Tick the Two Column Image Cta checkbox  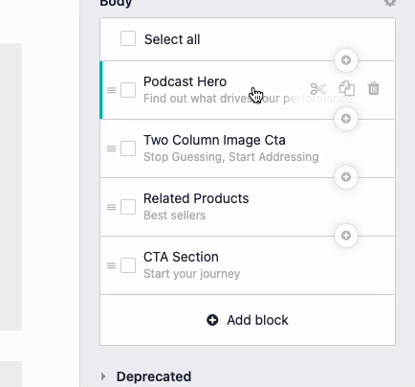tap(128, 148)
